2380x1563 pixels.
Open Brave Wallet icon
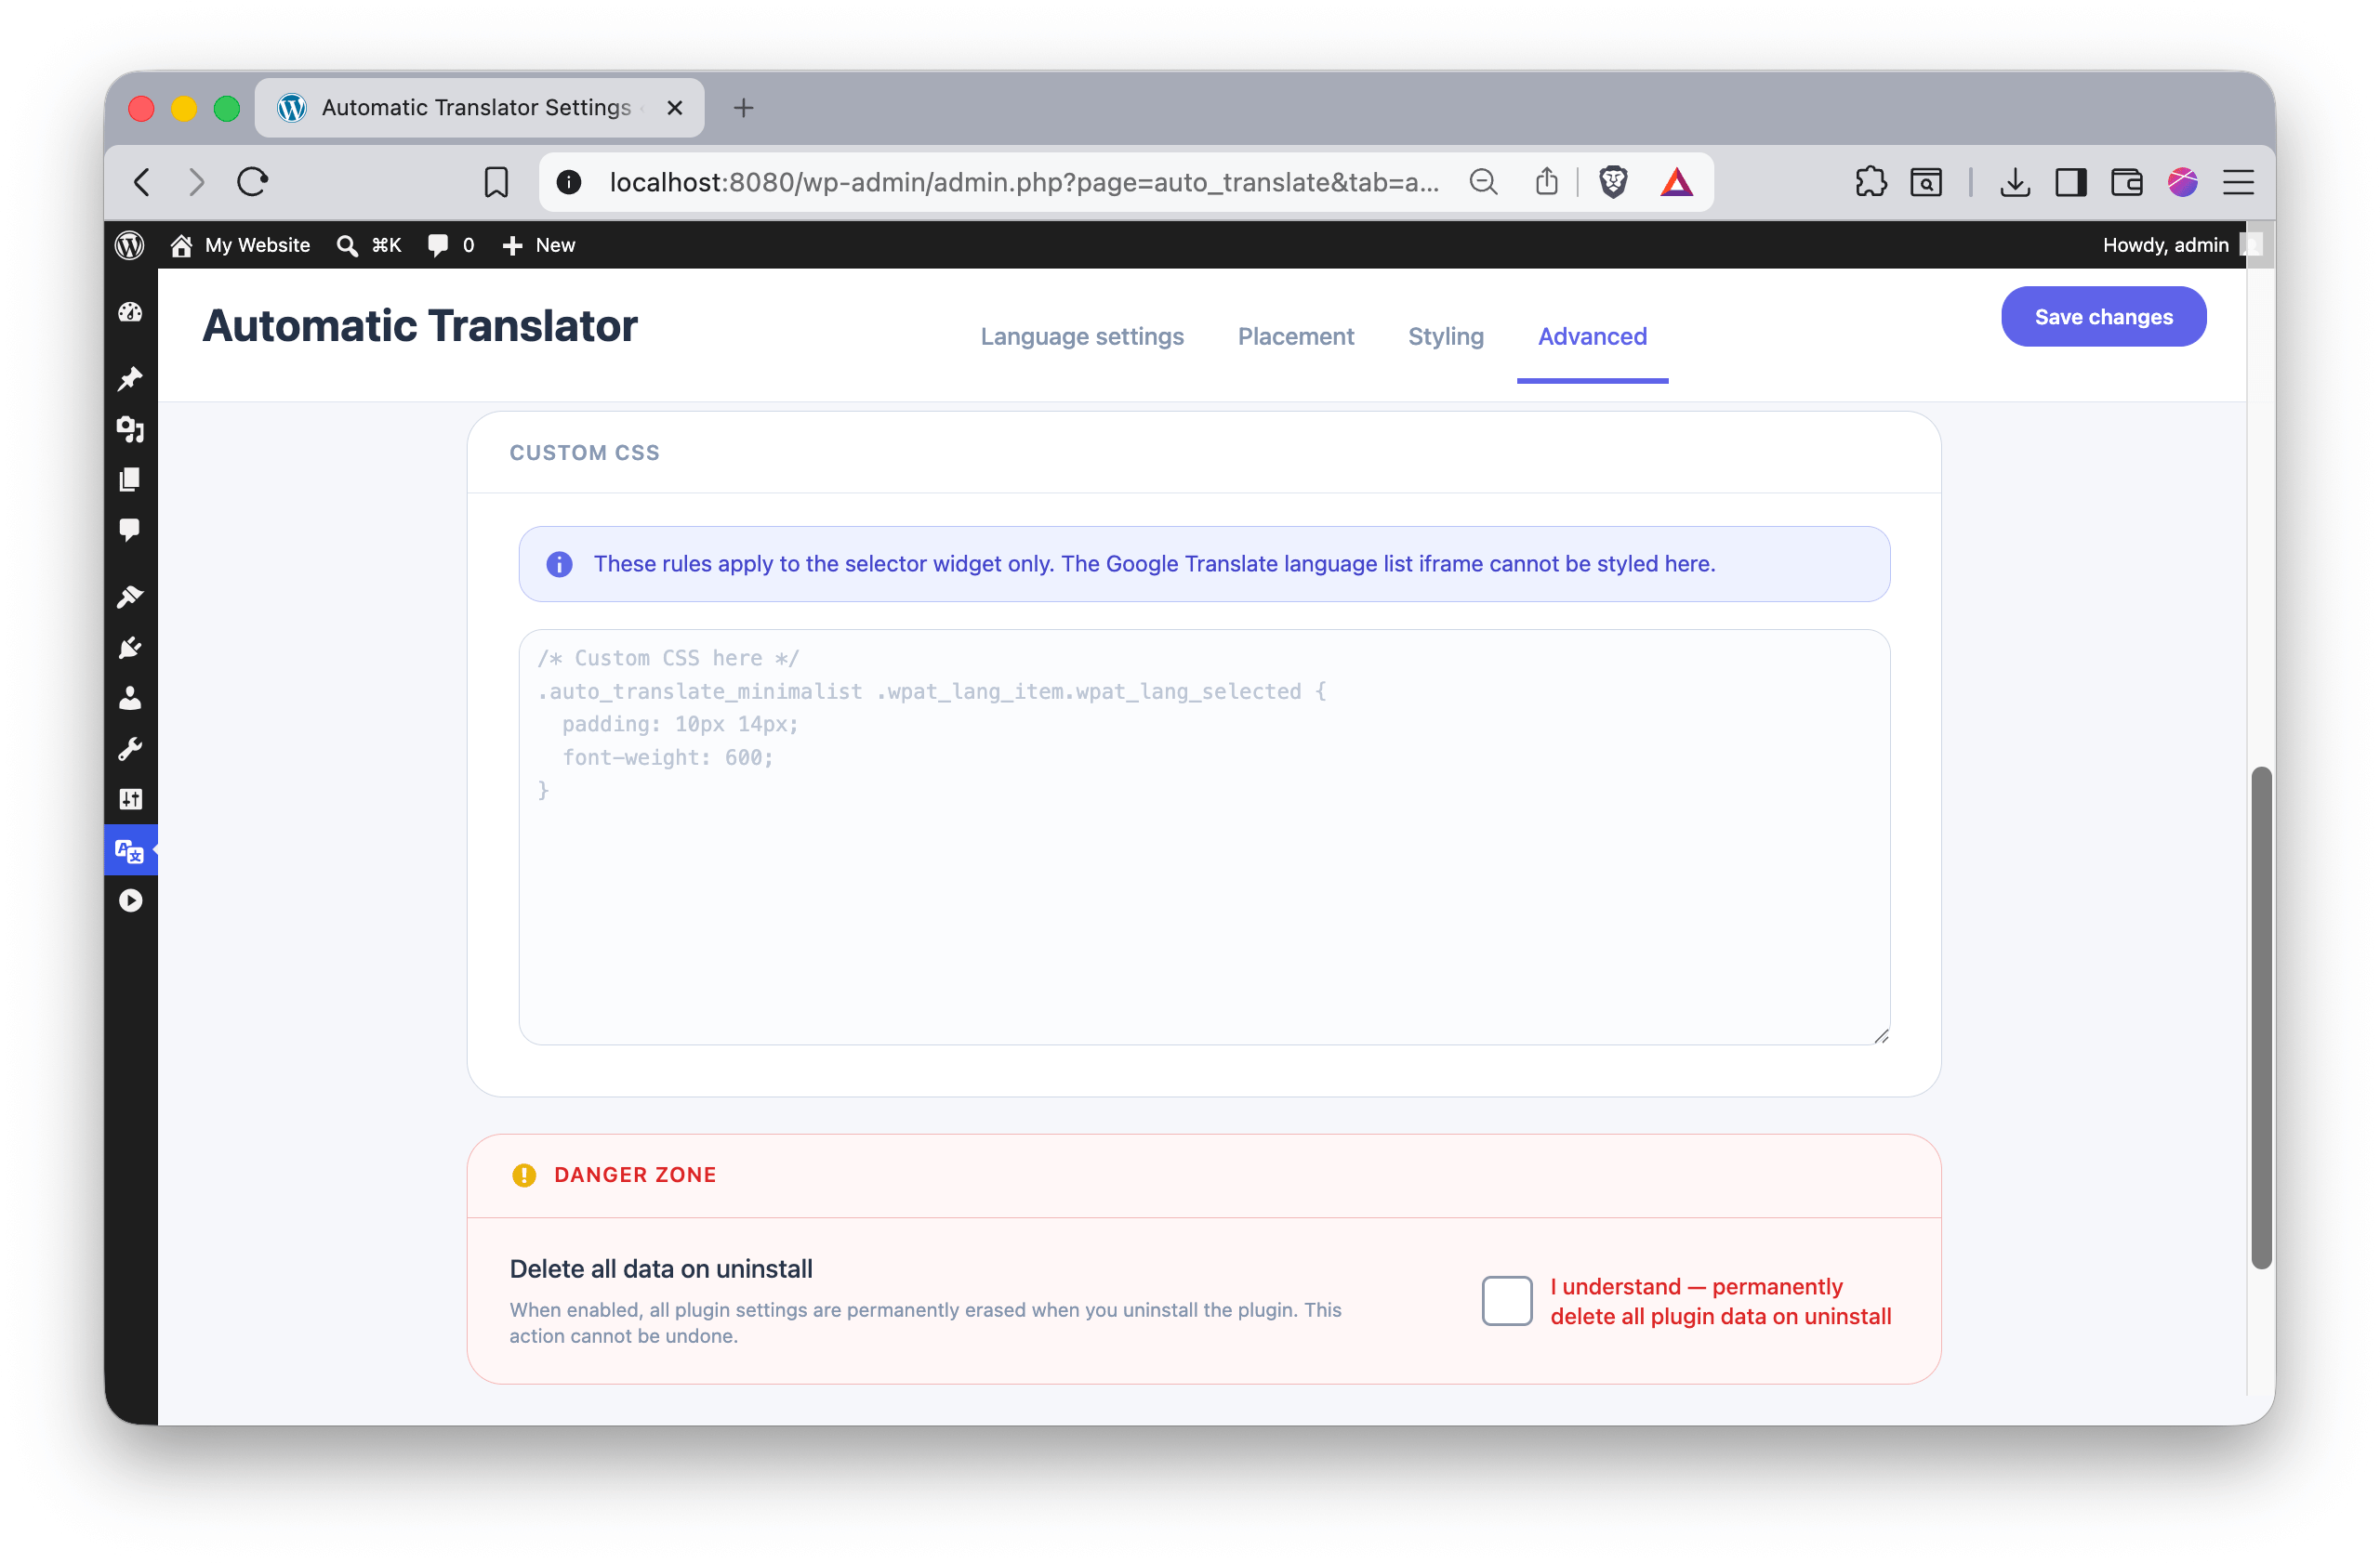(x=2127, y=182)
